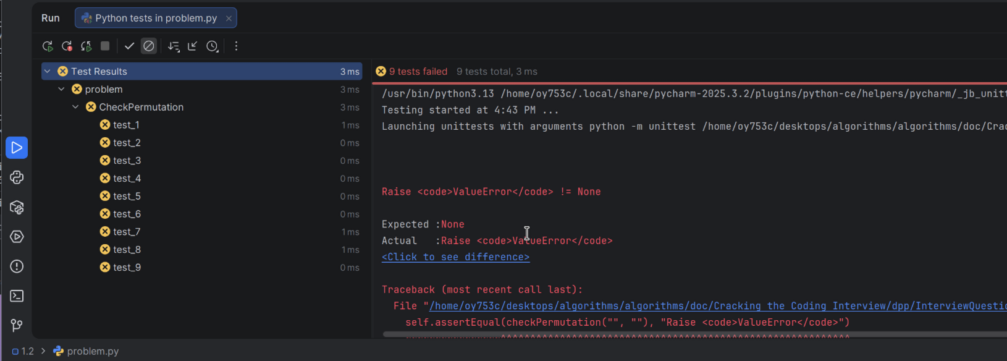Open the Git tool window
The height and width of the screenshot is (361, 1007).
coord(17,325)
